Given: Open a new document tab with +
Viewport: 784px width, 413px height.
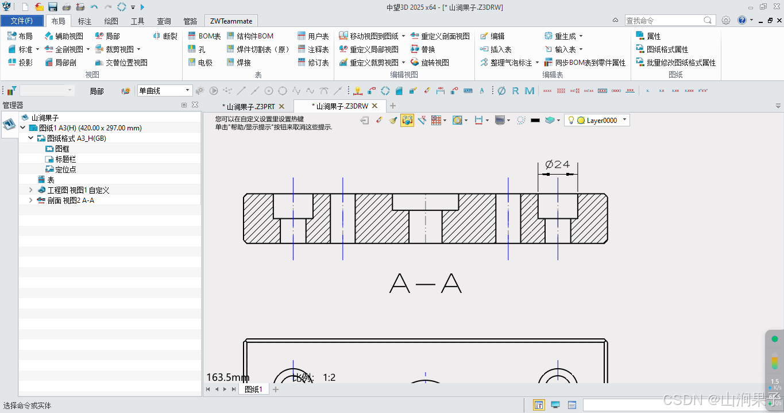Looking at the screenshot, I should click(393, 106).
